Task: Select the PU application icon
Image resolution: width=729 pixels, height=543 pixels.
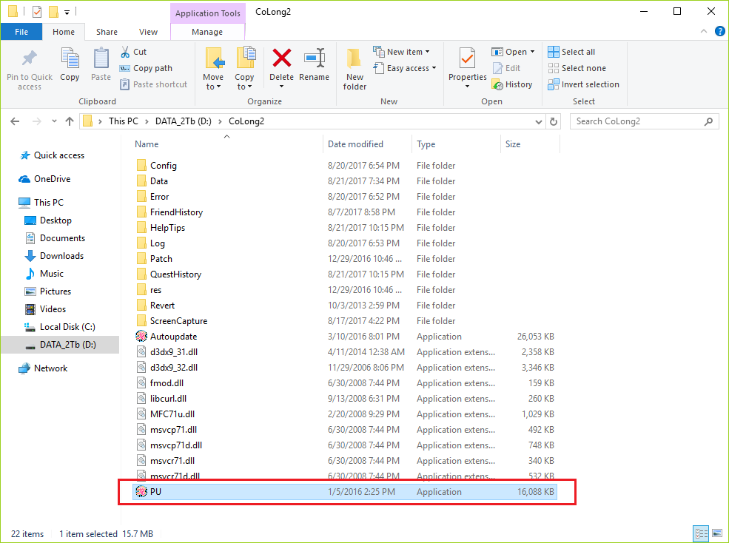Action: [x=141, y=491]
